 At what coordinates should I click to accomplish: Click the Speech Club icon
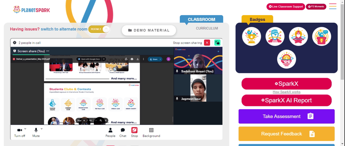click(x=115, y=105)
